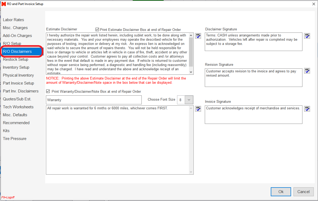The image size is (318, 201).
Task: Open the Tire Pressure section
Action: [x=15, y=139]
